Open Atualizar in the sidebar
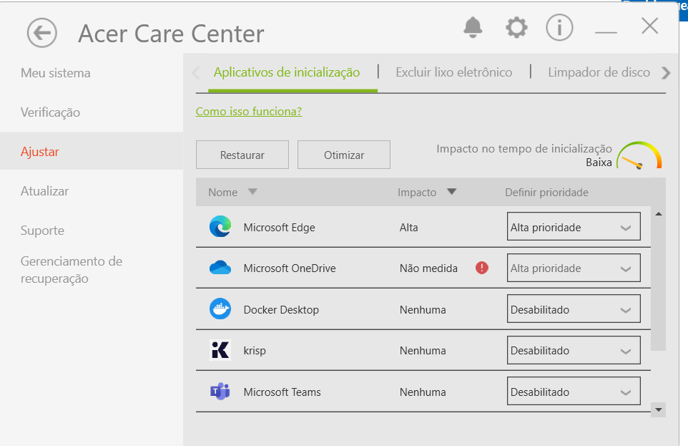Viewport: 688px width, 446px height. (45, 191)
